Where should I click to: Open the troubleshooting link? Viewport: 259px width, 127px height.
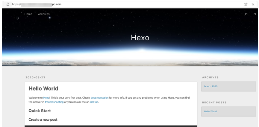[54, 102]
